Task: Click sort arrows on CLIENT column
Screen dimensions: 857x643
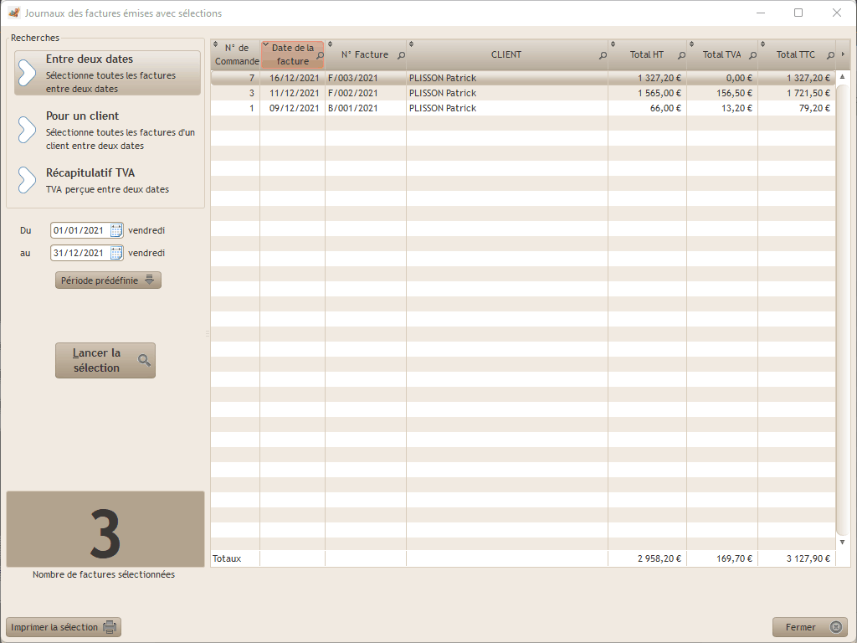Action: tap(412, 44)
